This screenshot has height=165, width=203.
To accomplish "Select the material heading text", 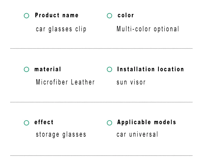I will coord(48,69).
